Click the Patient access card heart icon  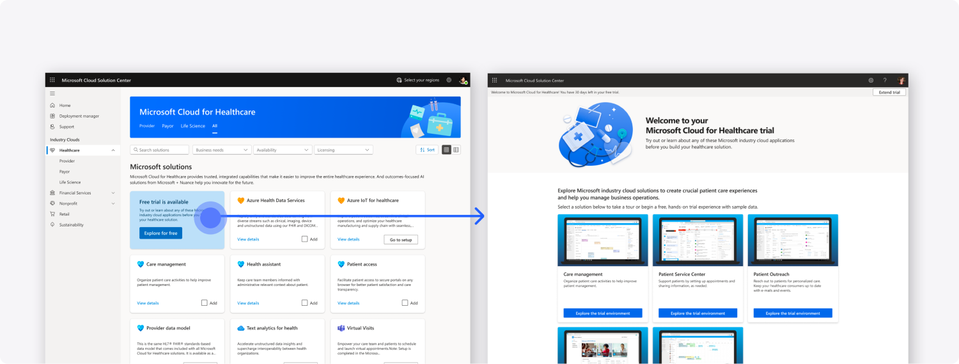(x=341, y=264)
